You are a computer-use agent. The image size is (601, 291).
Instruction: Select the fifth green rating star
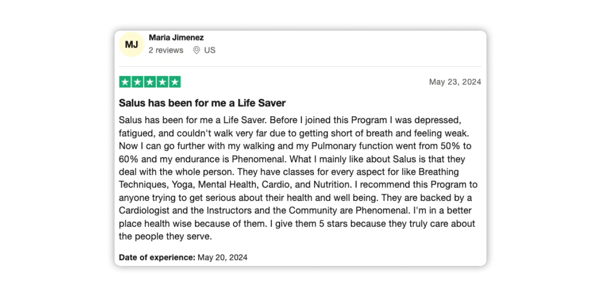pyautogui.click(x=174, y=82)
